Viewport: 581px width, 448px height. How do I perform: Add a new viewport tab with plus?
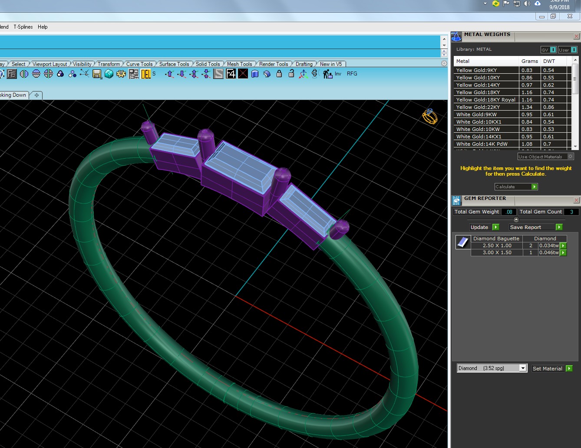click(x=36, y=95)
